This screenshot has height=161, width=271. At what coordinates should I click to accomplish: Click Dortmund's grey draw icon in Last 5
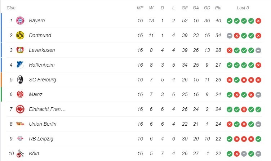(229, 36)
